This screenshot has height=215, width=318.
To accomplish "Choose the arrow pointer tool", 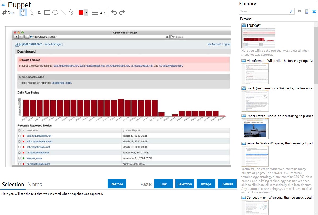I will pos(31,12).
